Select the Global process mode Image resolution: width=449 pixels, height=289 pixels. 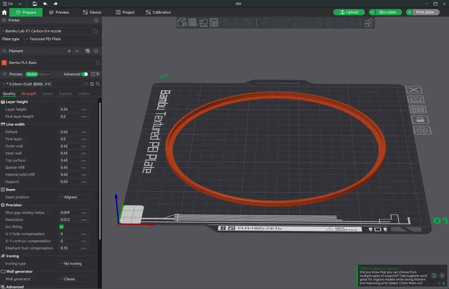[32, 74]
